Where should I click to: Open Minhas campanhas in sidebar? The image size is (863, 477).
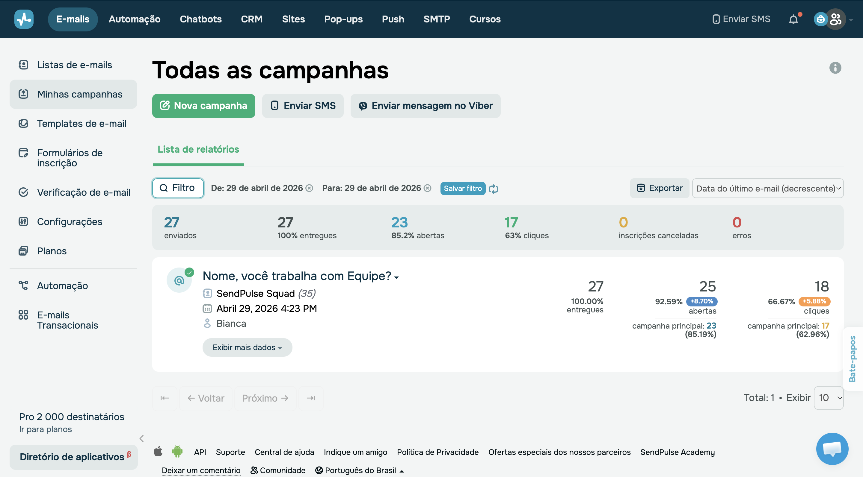click(x=73, y=94)
